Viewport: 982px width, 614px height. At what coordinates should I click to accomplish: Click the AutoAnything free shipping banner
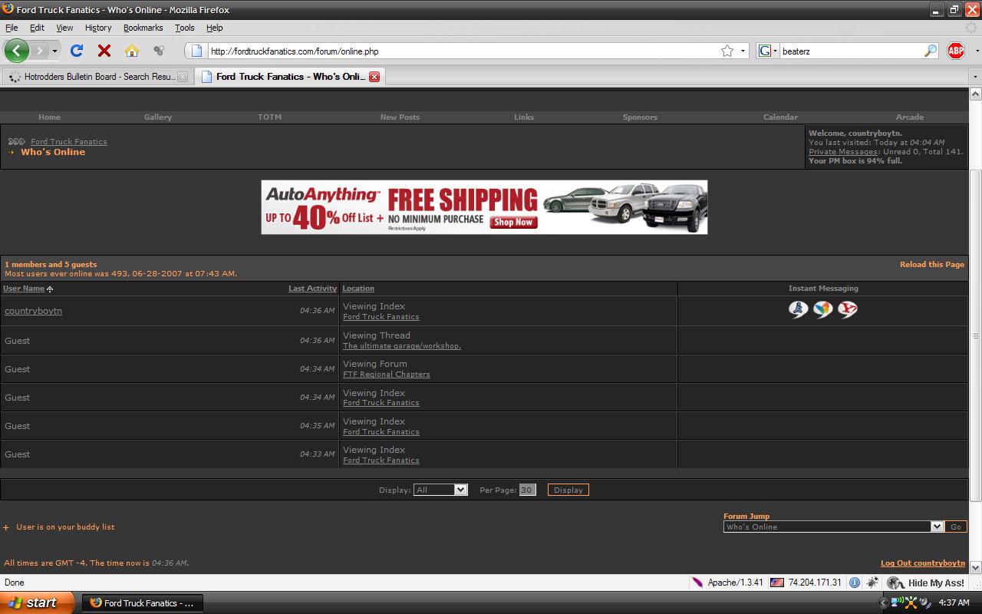tap(484, 207)
